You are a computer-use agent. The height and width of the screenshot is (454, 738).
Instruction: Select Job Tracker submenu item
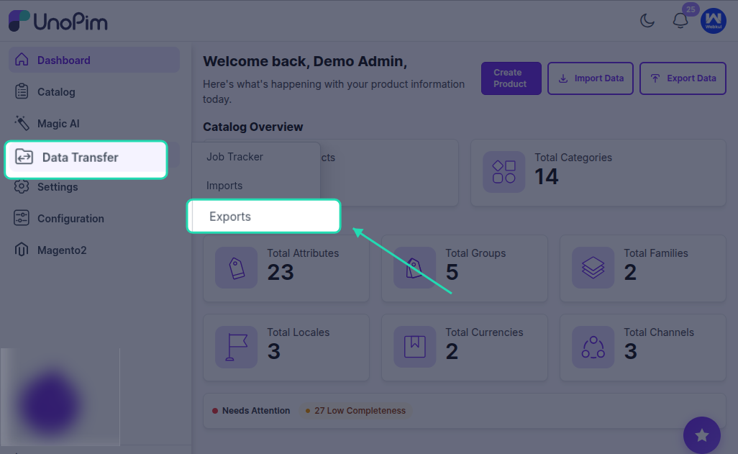pos(256,157)
